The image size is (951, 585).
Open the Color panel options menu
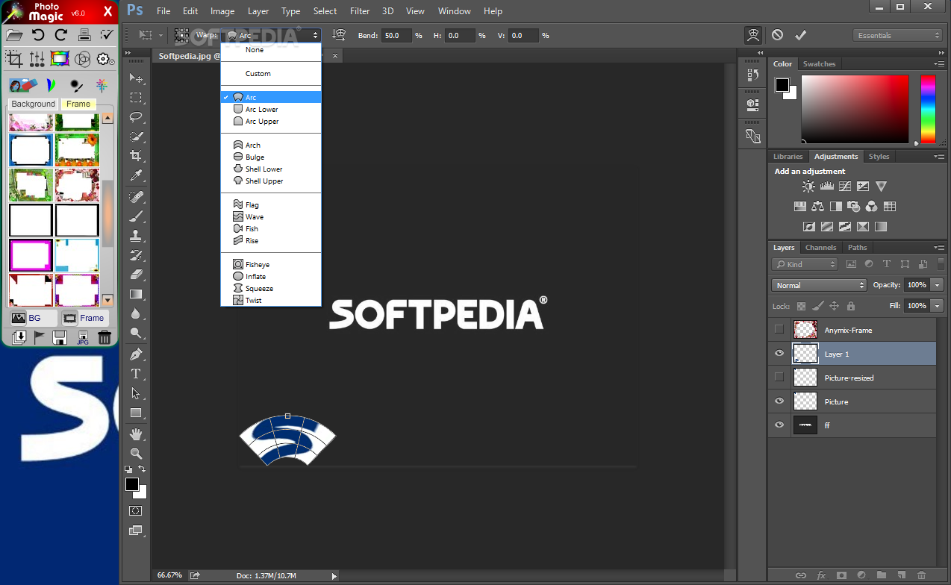(938, 63)
